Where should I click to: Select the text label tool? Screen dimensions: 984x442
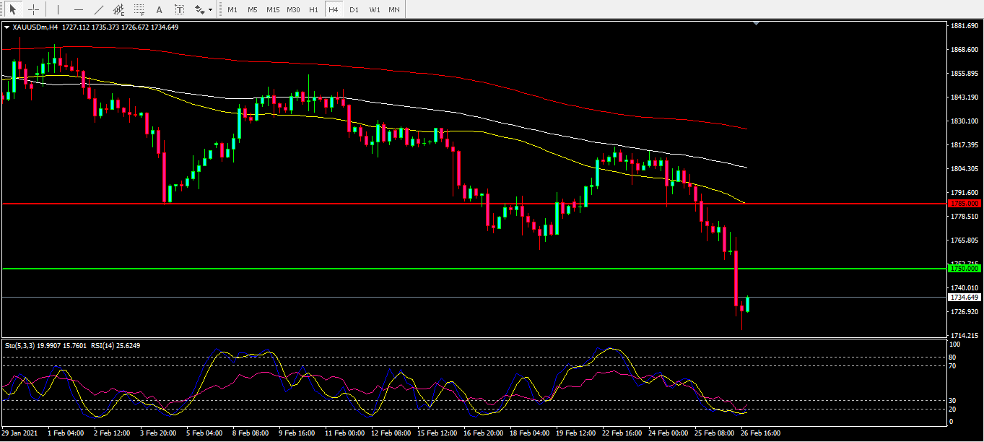click(x=179, y=9)
